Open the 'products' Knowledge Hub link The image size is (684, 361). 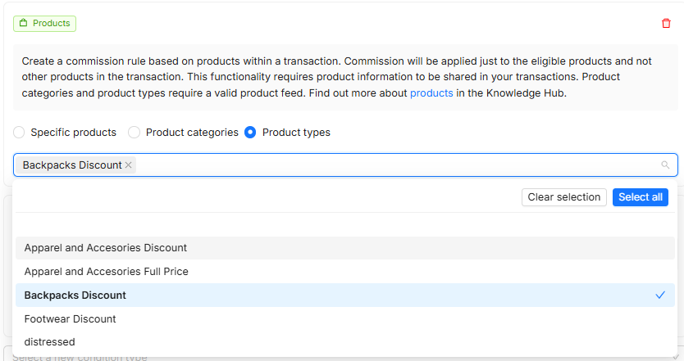click(431, 93)
